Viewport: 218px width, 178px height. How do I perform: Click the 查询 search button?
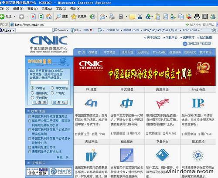pyautogui.click(x=40, y=102)
